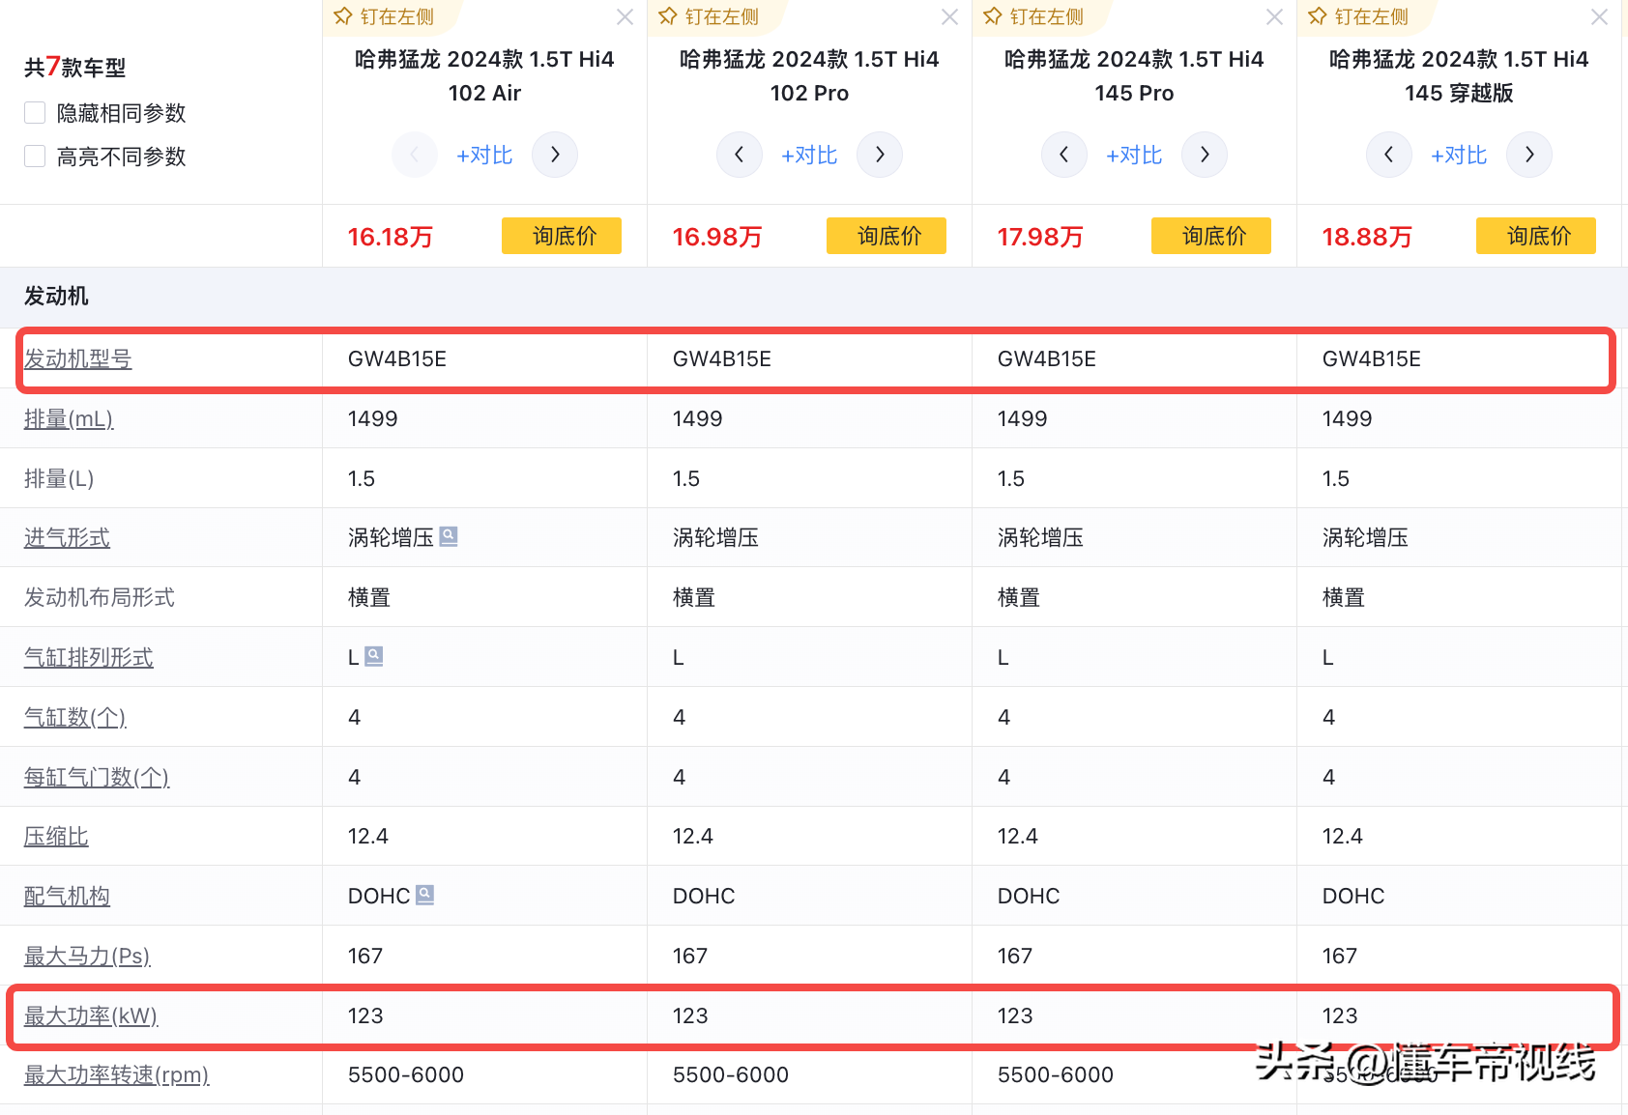Open the 最大马力(Ps) parameter link
Viewport: 1628px width, 1115px height.
click(87, 957)
